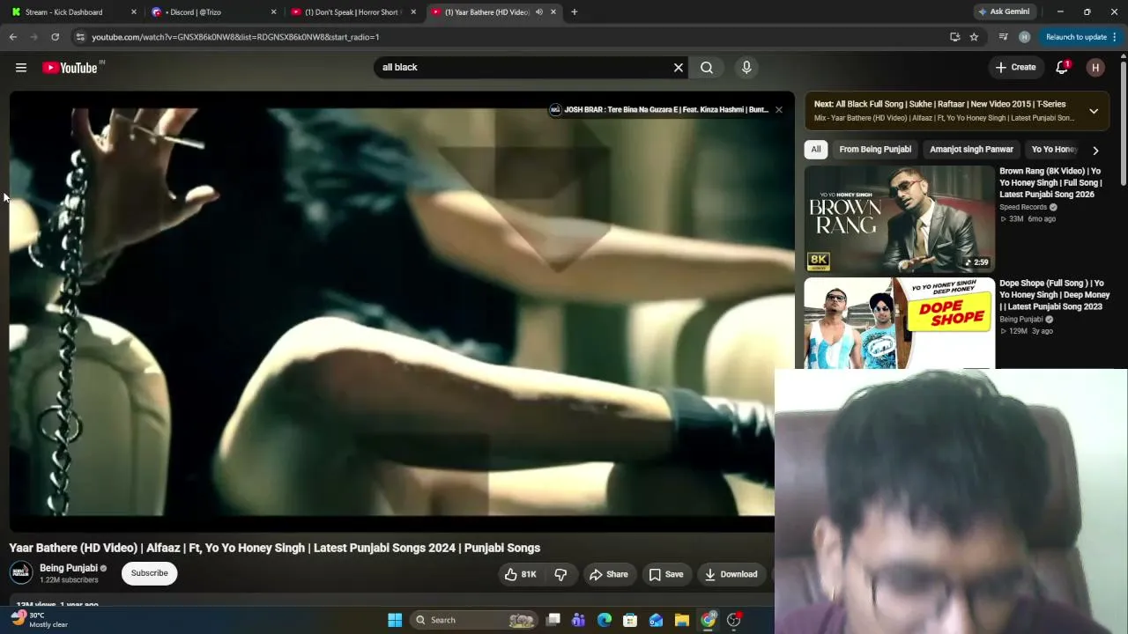1128x634 pixels.
Task: Switch to the Don't Speak Horror Short tab
Action: pos(352,12)
